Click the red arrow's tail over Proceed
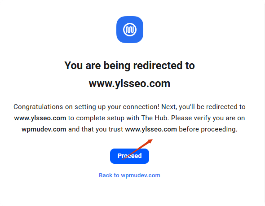265x206 pixels. [124, 159]
